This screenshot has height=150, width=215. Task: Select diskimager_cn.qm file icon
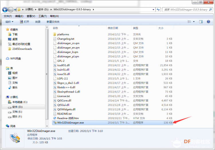pos(55,43)
